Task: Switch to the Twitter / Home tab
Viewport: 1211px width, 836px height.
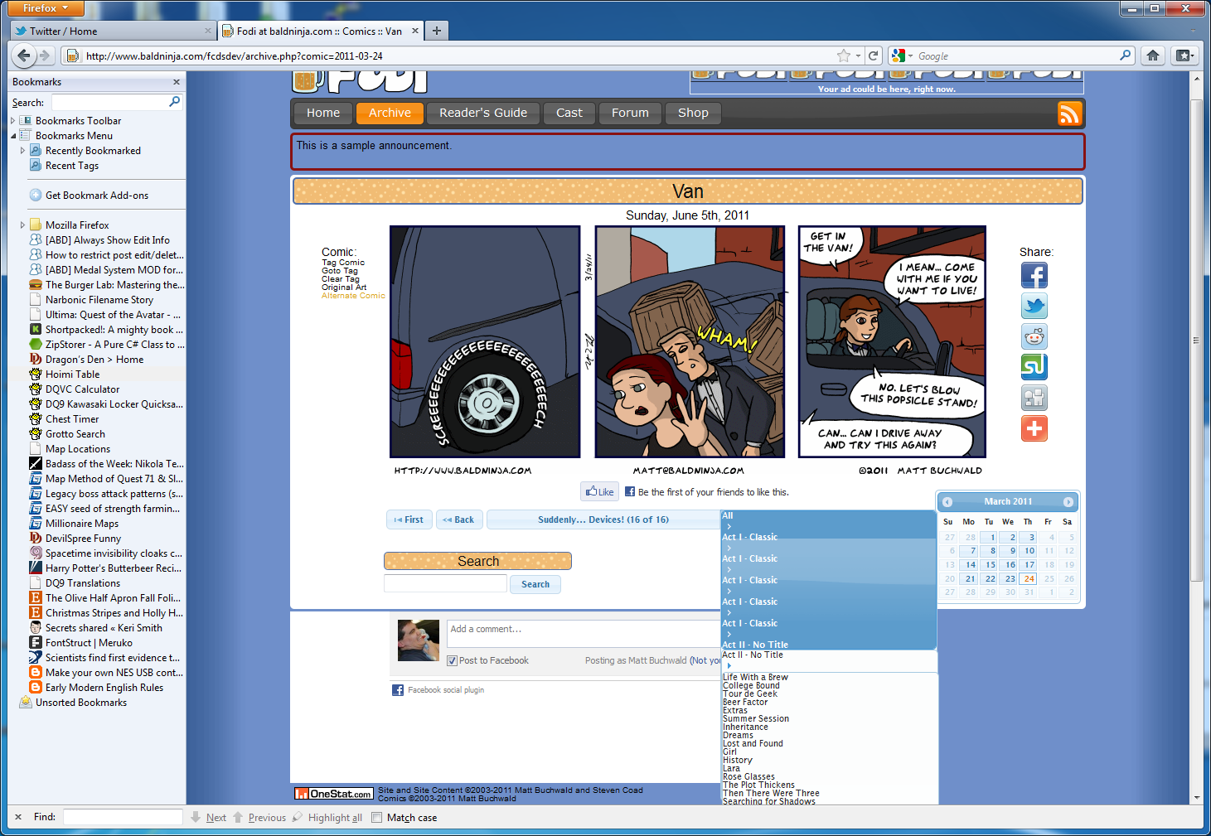Action: 108,31
